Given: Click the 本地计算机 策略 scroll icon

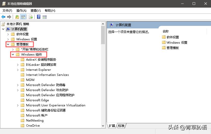Looking at the screenshot, I should (x=3, y=24).
